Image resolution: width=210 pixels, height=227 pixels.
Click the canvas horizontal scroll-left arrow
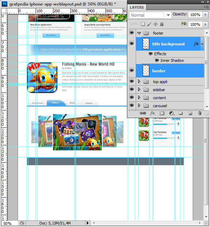click(94, 223)
